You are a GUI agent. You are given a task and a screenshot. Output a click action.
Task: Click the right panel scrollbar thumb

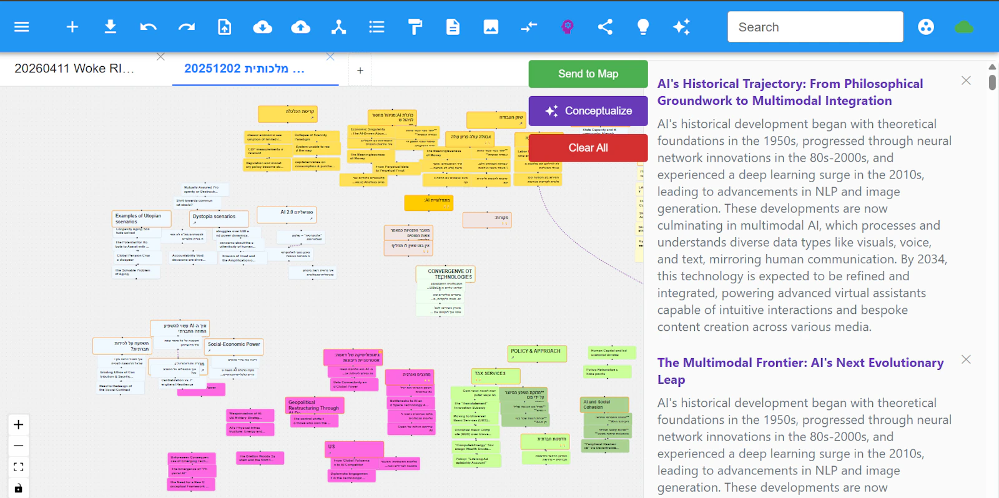pos(992,82)
